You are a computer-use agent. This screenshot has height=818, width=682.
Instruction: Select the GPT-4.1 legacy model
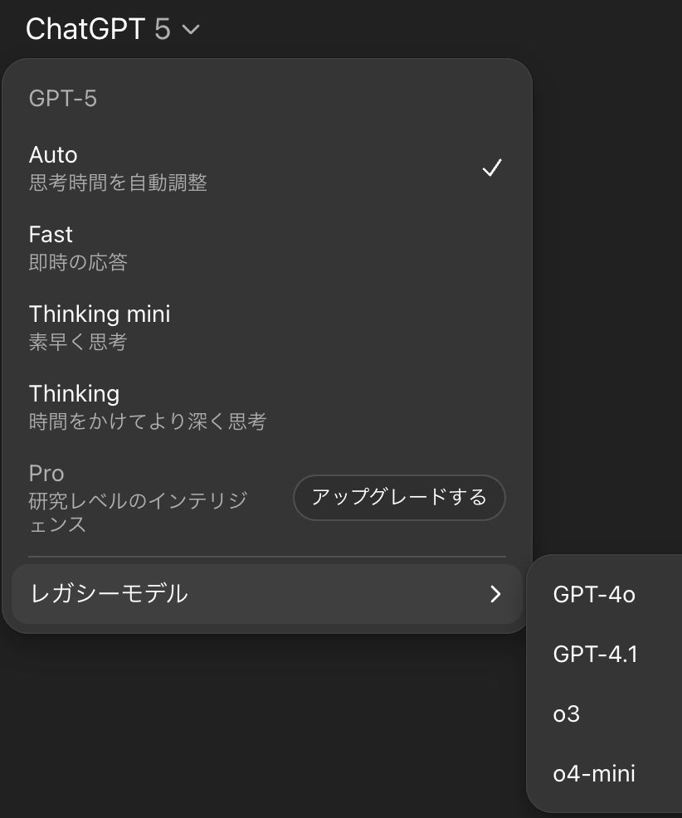[595, 655]
